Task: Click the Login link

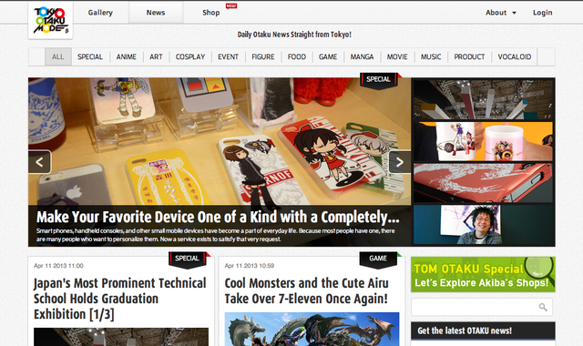Action: [x=543, y=13]
